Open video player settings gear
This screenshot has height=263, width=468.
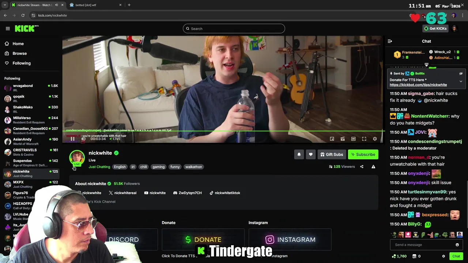[x=375, y=139]
